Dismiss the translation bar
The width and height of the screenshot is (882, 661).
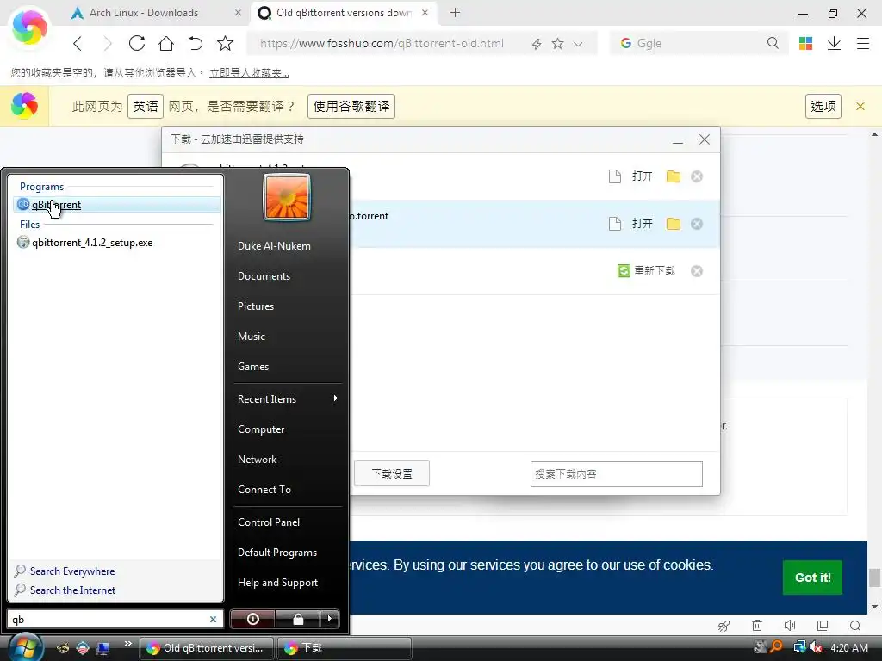pyautogui.click(x=860, y=106)
